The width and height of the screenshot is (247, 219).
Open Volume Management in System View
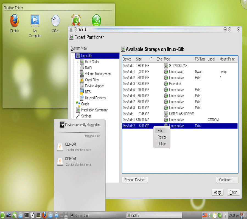pos(98,74)
